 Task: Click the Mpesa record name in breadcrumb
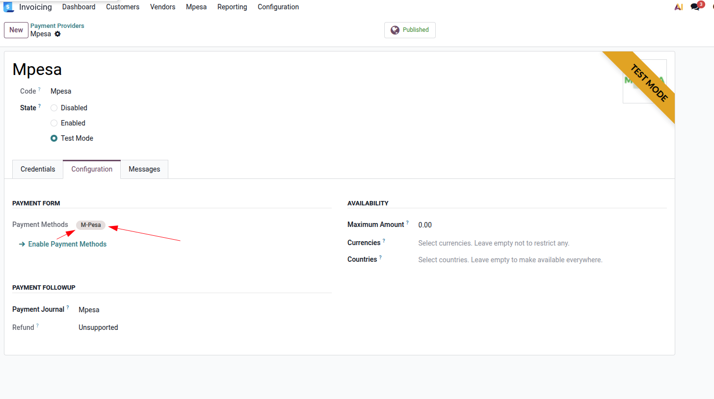tap(41, 34)
